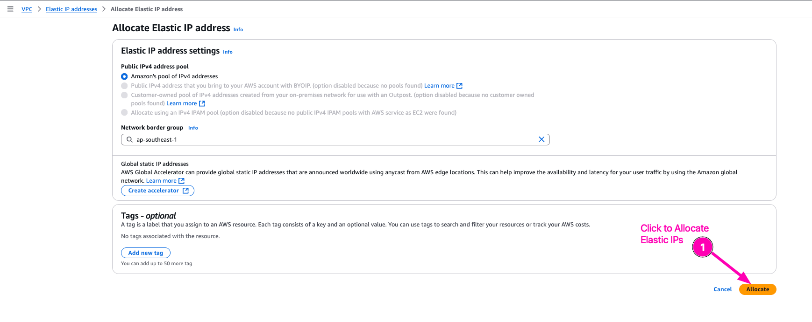
Task: Open Info link next to page title
Action: pos(238,29)
